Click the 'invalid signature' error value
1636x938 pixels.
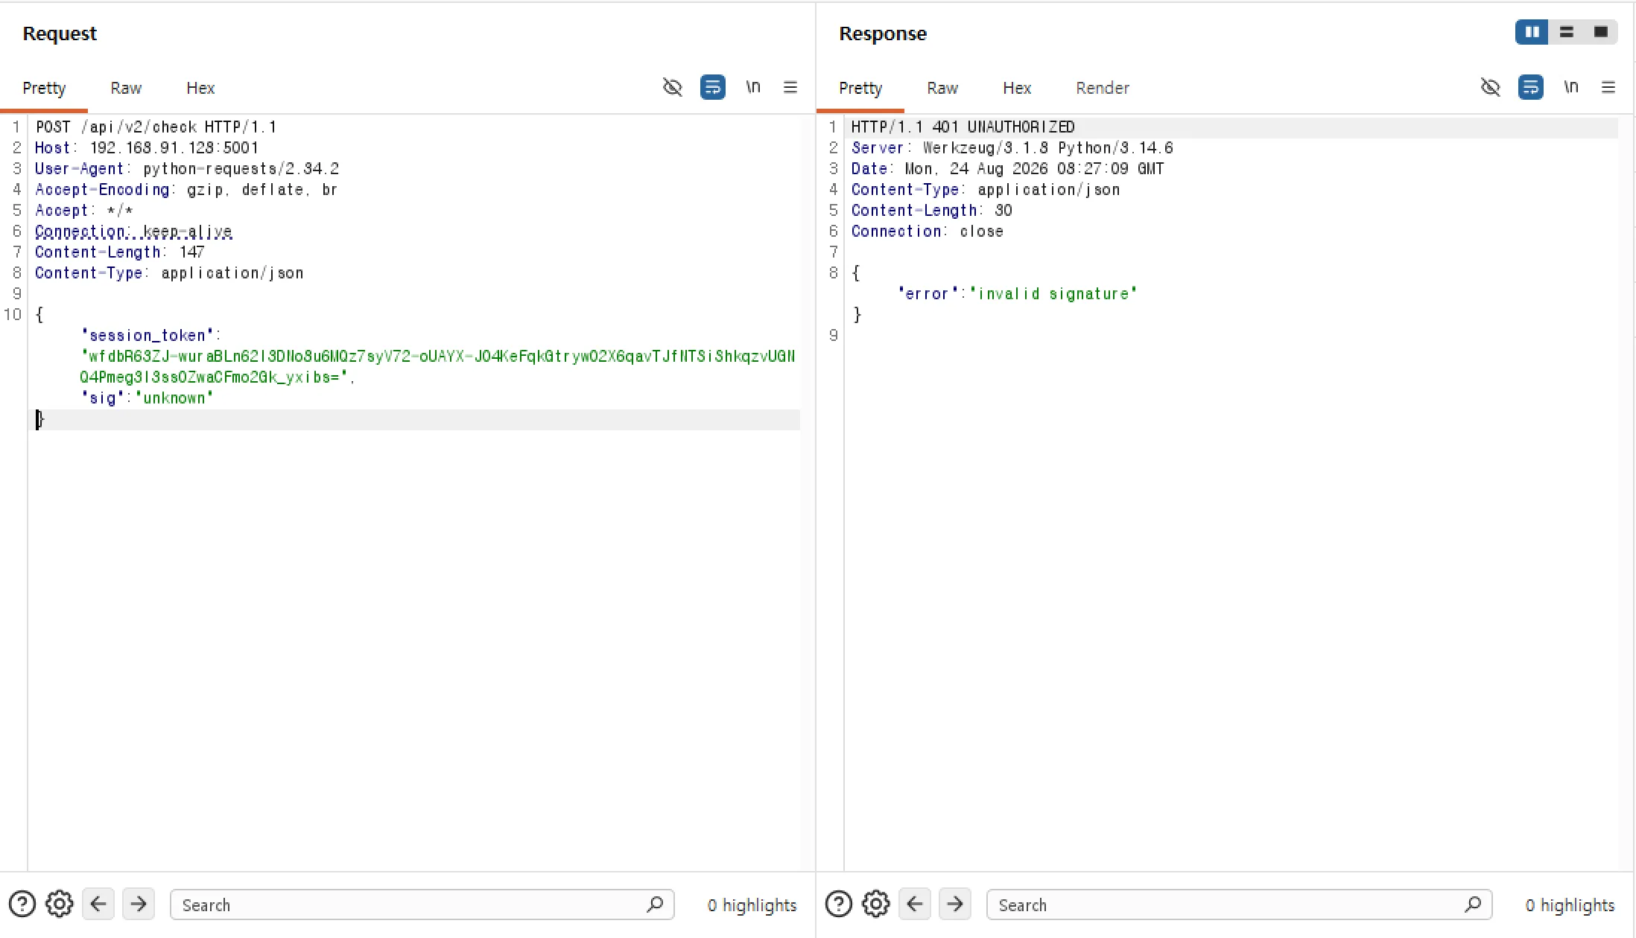point(1054,294)
